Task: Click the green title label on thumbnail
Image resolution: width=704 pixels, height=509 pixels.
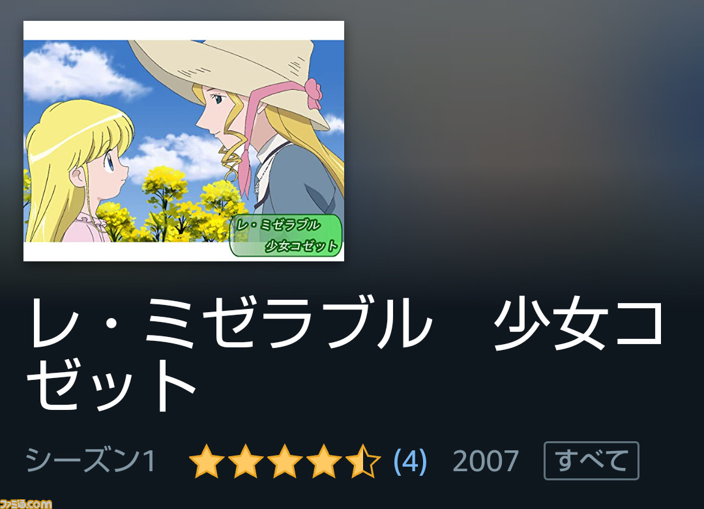Action: (286, 236)
